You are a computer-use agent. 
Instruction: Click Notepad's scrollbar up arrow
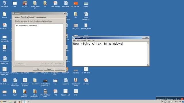148,43
